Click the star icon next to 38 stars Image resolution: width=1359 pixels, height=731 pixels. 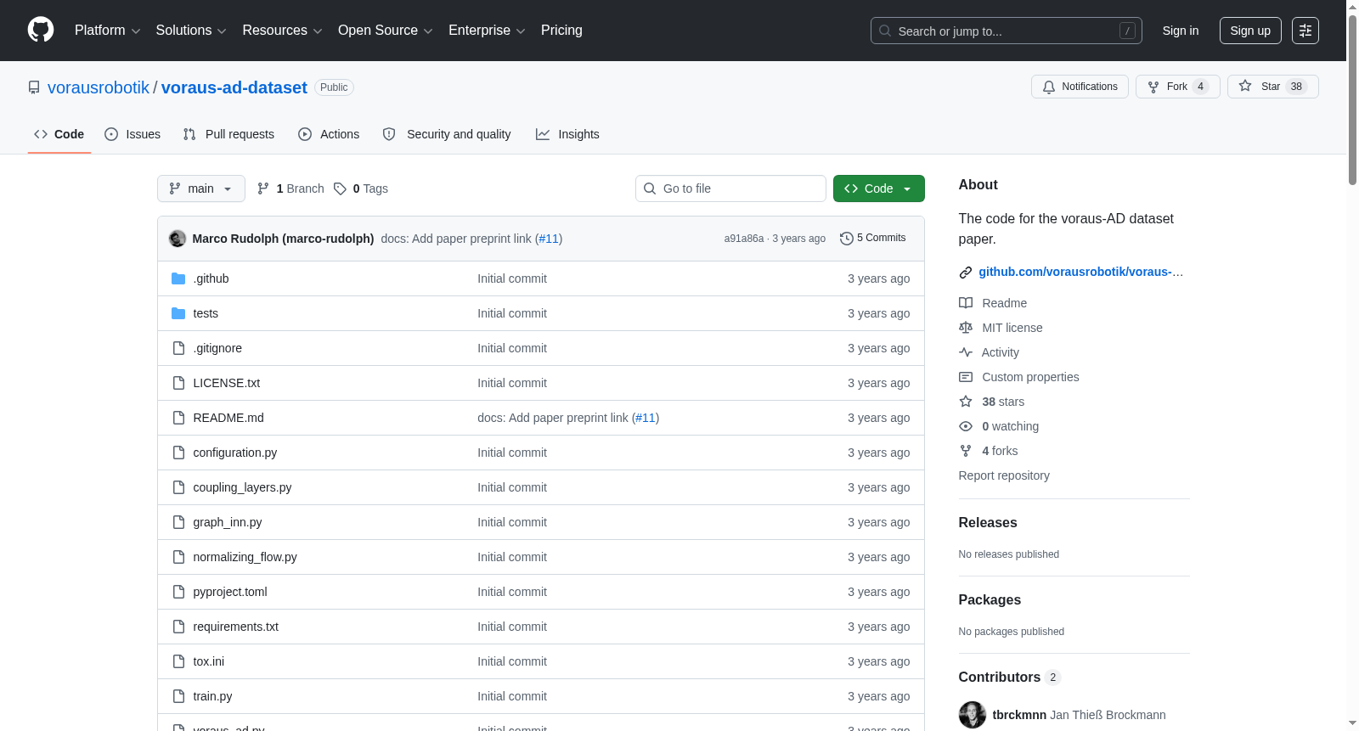click(966, 402)
